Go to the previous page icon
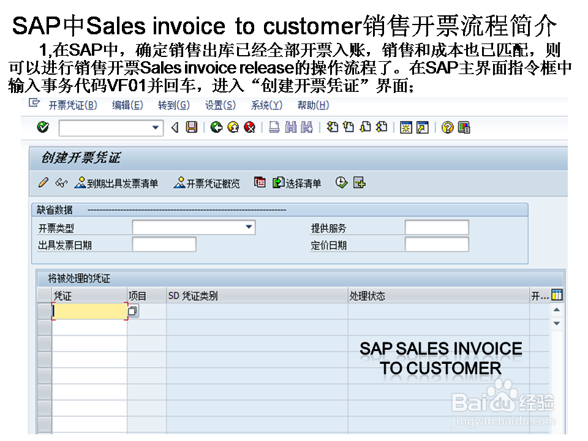Image resolution: width=588 pixels, height=441 pixels. coord(349,127)
